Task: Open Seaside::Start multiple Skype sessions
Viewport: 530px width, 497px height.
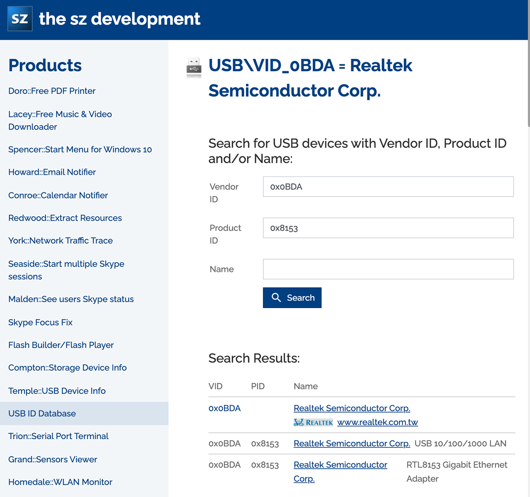Action: (66, 270)
